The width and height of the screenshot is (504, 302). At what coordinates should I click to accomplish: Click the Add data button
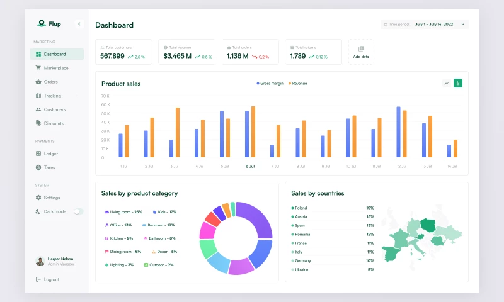pyautogui.click(x=361, y=52)
